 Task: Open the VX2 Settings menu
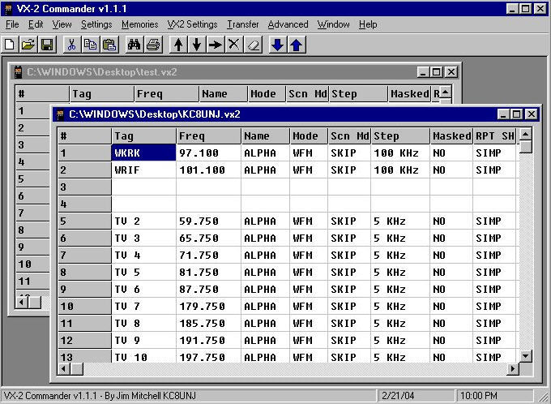(x=192, y=24)
